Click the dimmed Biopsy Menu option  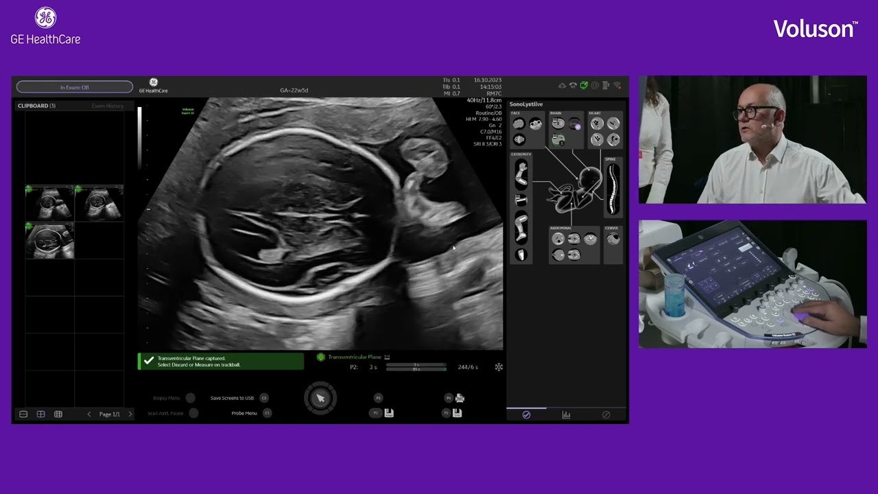(x=167, y=398)
